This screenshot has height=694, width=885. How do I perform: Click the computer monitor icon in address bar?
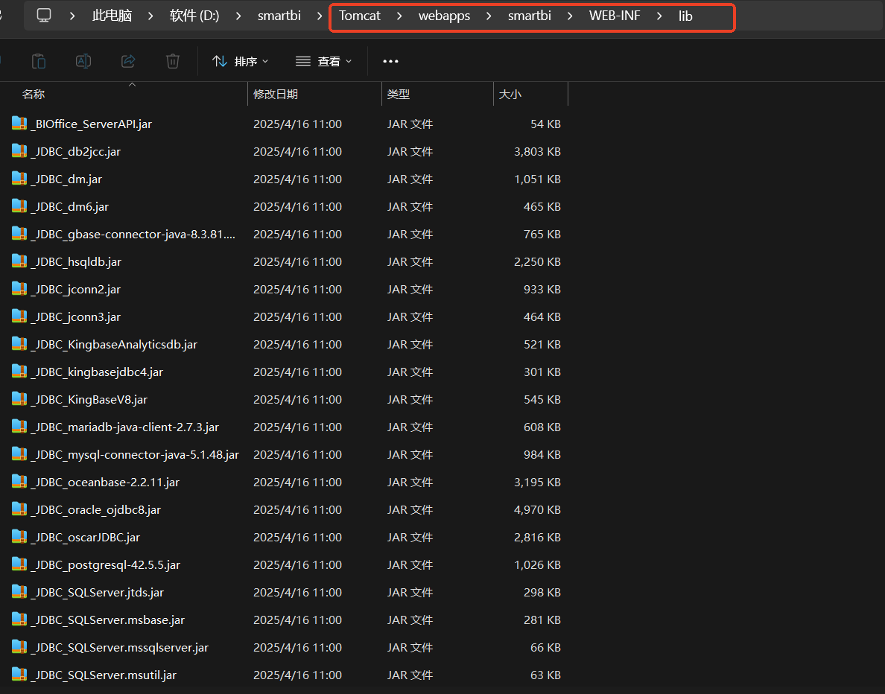point(44,15)
